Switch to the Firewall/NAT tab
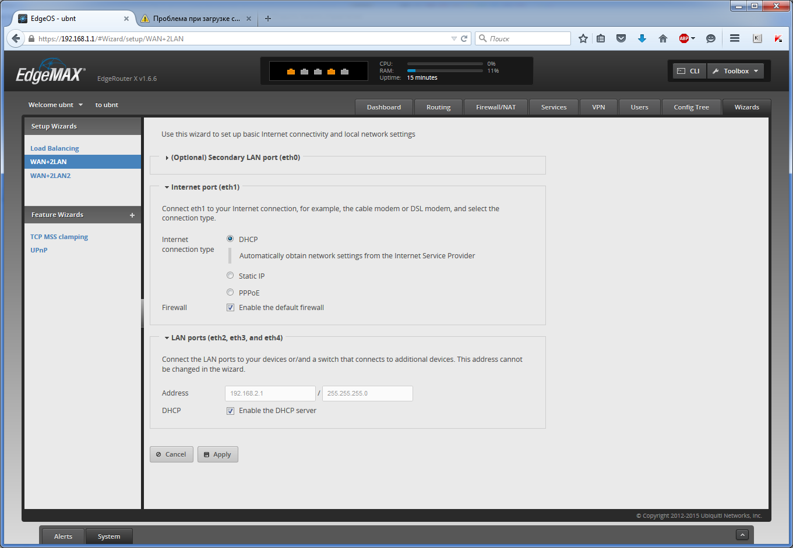 496,107
